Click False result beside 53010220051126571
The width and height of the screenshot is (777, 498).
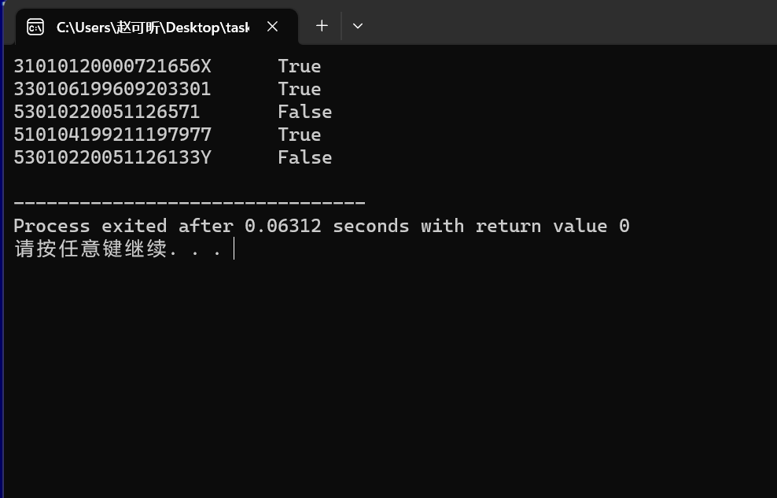click(x=304, y=112)
